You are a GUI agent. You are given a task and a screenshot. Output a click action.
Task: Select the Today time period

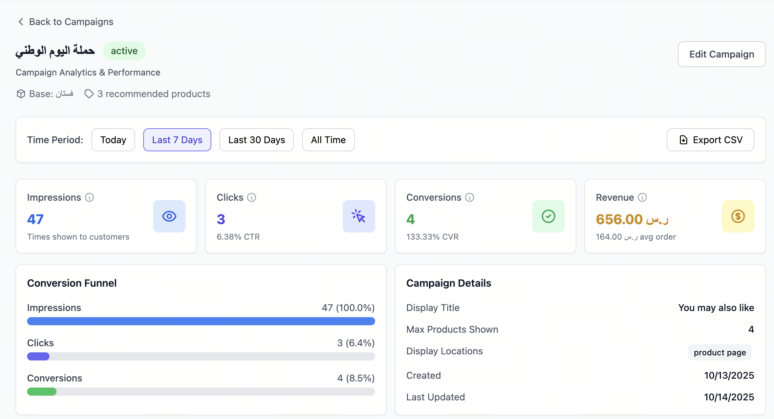[113, 140]
